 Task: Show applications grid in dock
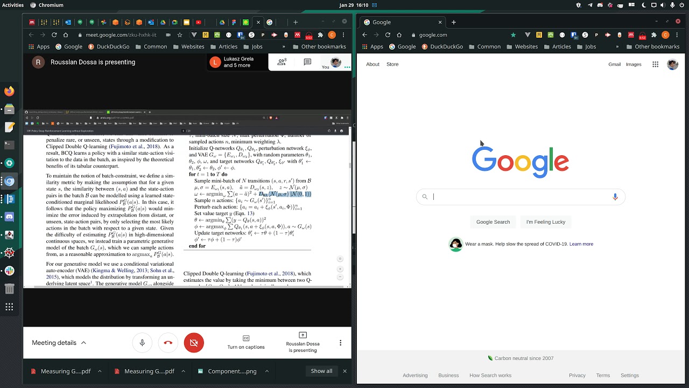(x=9, y=307)
